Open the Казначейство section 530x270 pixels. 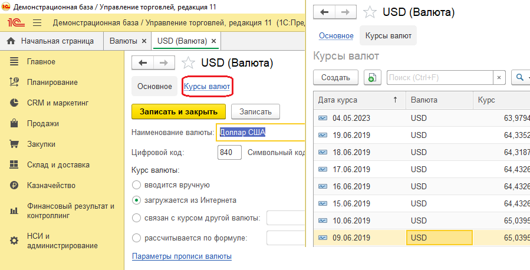click(x=49, y=185)
